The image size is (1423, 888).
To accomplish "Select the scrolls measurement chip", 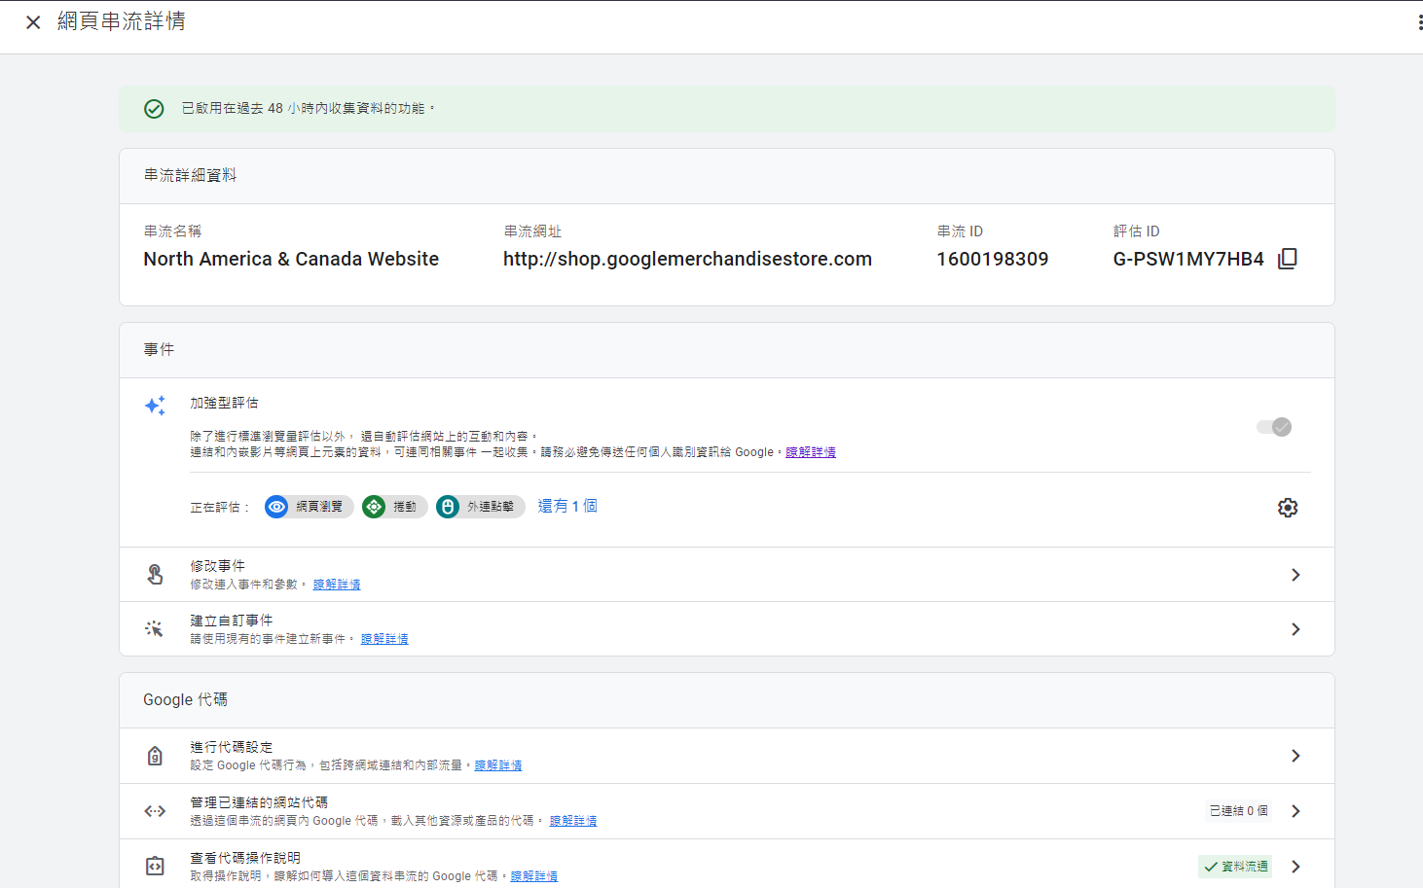I will tap(394, 507).
